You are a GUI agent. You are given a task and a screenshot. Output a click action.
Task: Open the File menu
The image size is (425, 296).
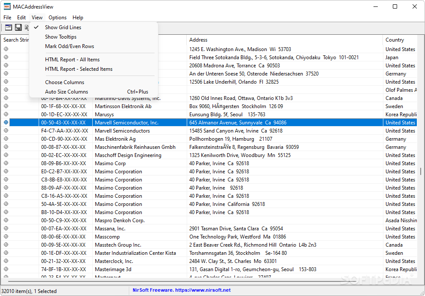coord(7,18)
